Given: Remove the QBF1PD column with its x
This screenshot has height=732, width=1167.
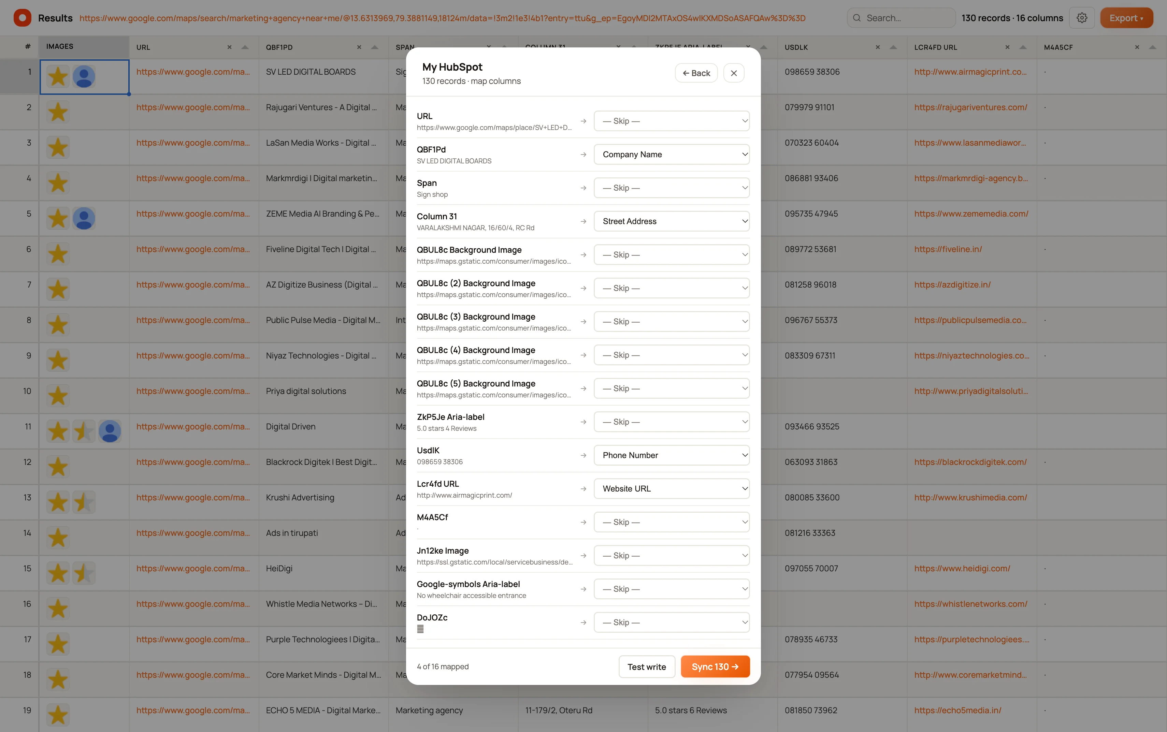Looking at the screenshot, I should click(359, 47).
